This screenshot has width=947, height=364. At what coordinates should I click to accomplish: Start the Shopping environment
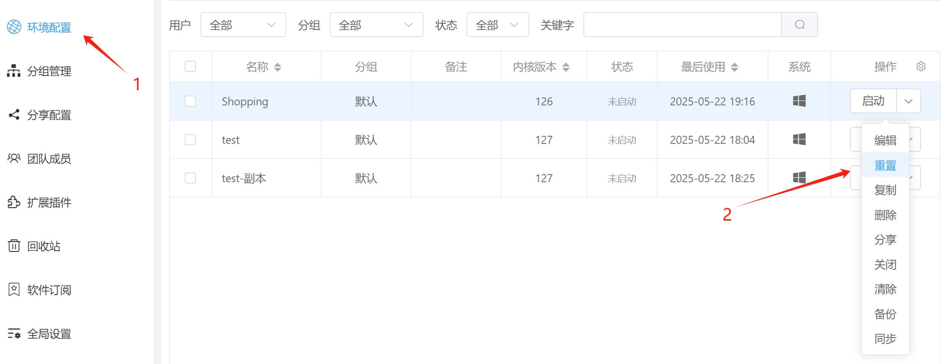pos(873,101)
